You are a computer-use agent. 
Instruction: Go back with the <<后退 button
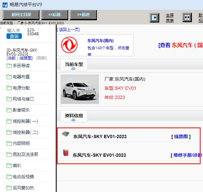(55, 15)
